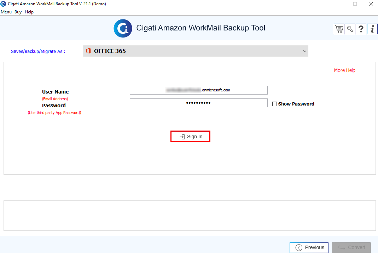
Task: Click the Cigati logo in header
Action: tap(123, 28)
